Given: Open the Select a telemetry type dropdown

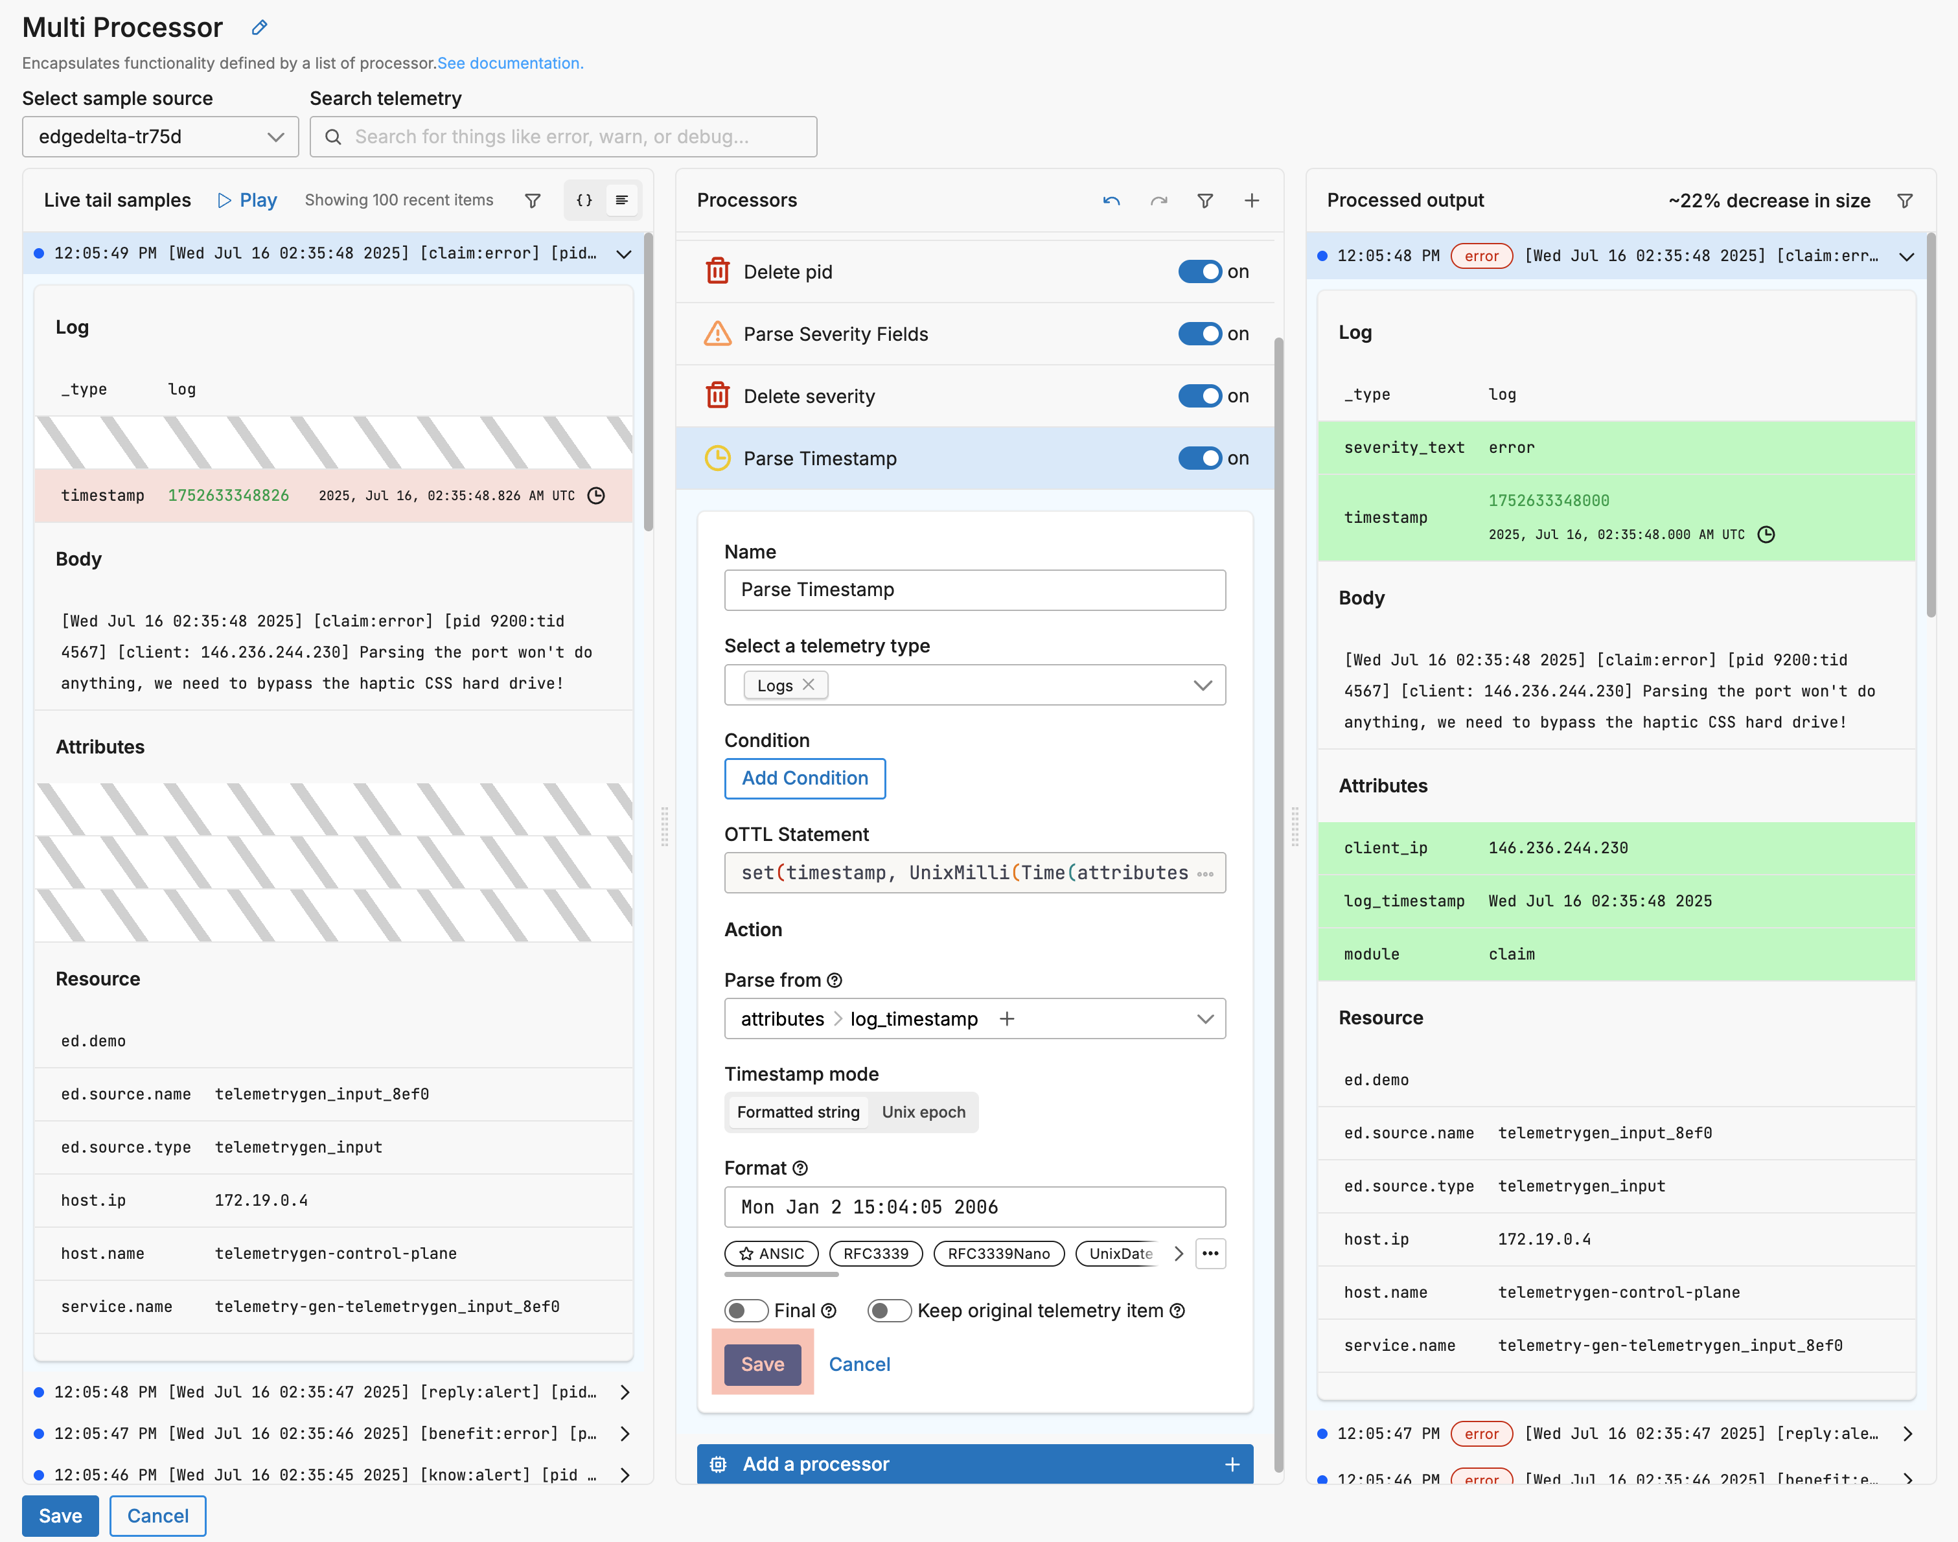Looking at the screenshot, I should (x=975, y=685).
